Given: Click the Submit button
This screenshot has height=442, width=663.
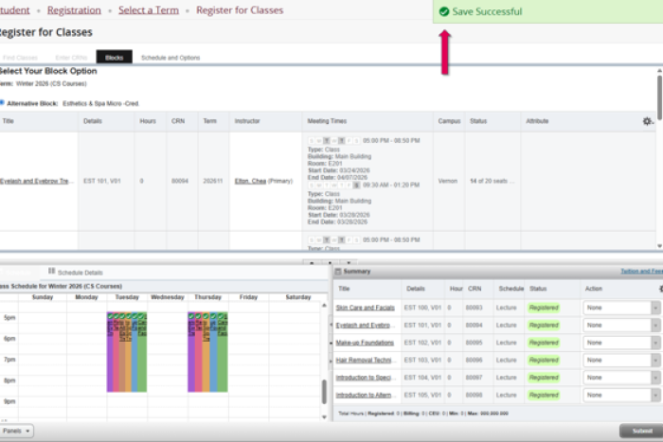Looking at the screenshot, I should 641,431.
